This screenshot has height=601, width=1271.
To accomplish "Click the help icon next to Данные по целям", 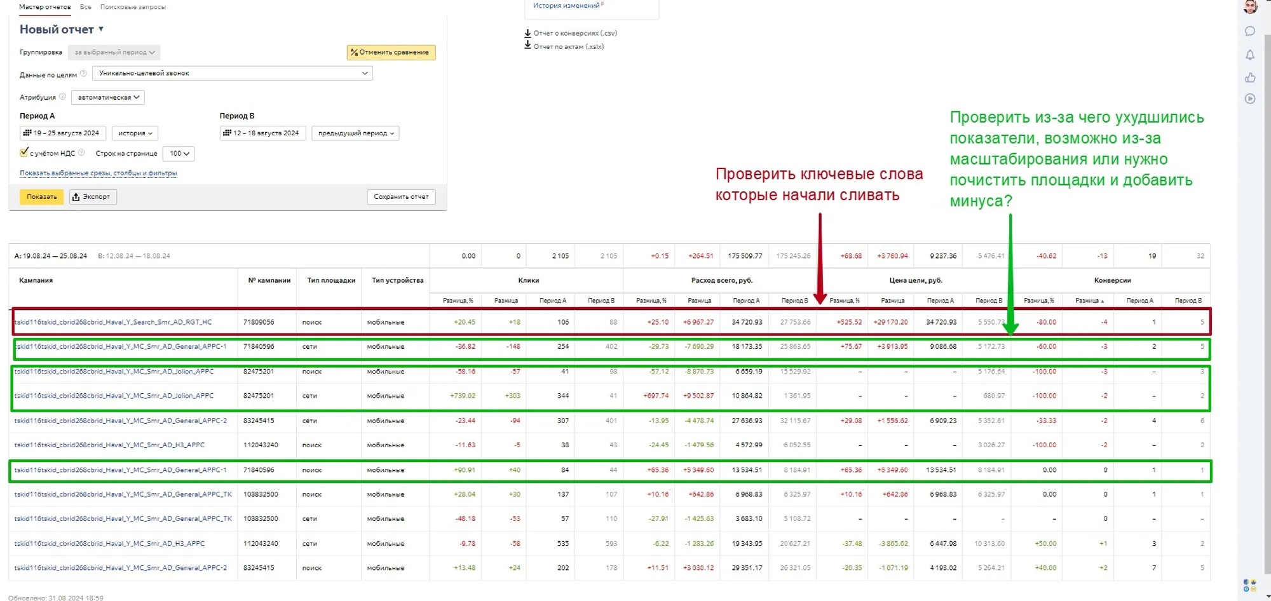I will pyautogui.click(x=83, y=74).
